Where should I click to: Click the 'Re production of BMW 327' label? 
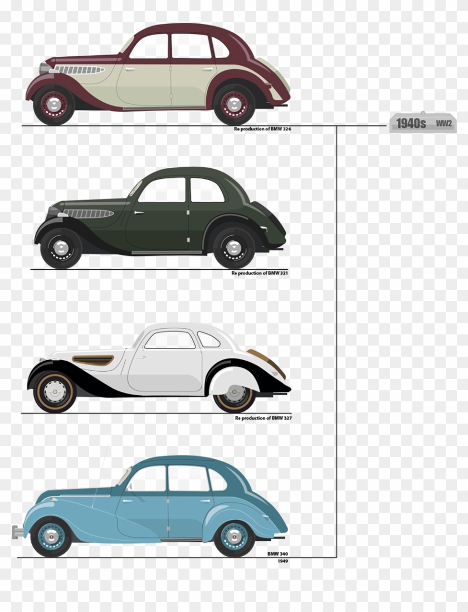[x=264, y=416]
